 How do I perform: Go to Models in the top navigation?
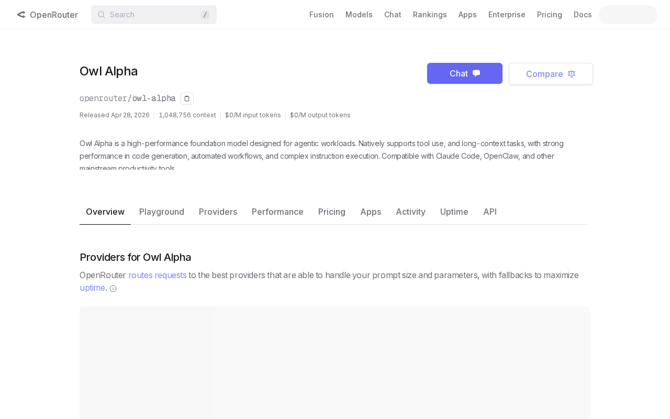359,15
